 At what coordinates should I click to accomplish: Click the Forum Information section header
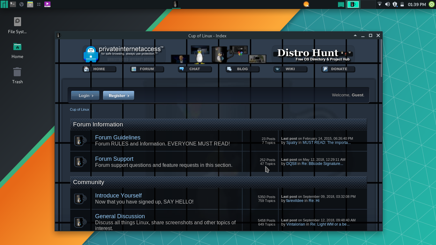[x=218, y=124]
